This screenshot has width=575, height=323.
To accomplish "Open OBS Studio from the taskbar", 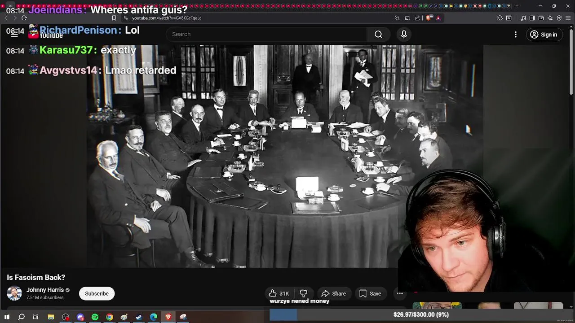I will click(x=66, y=317).
